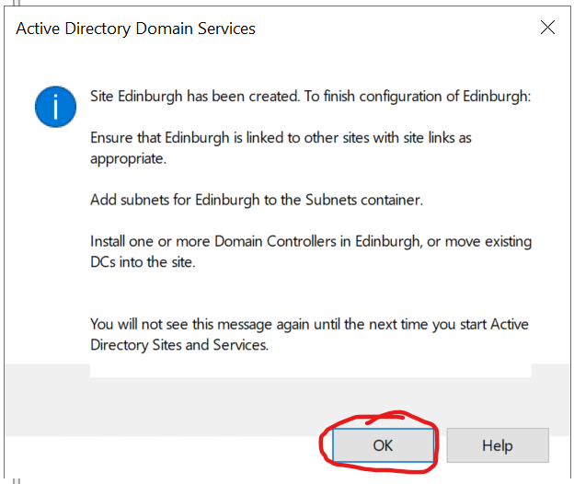
Task: Click 'To finish configuration of Edinburgh:' text
Action: [425, 97]
